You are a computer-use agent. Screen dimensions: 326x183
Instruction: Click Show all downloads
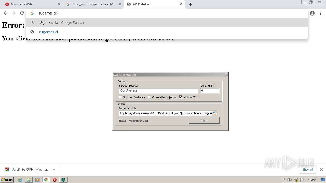[x=307, y=170]
